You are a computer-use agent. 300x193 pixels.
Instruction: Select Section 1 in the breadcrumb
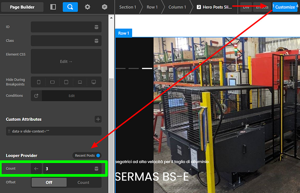(127, 7)
